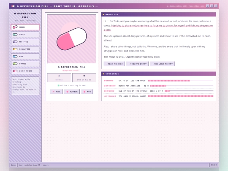This screenshot has width=228, height=171.
Task: Click the Writing progress bar
Action: pos(181,80)
